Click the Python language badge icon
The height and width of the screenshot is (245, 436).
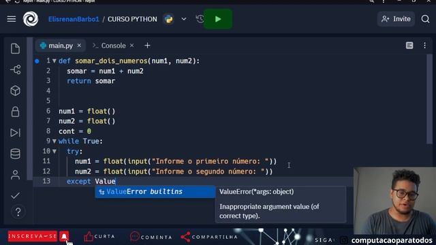pyautogui.click(x=168, y=19)
